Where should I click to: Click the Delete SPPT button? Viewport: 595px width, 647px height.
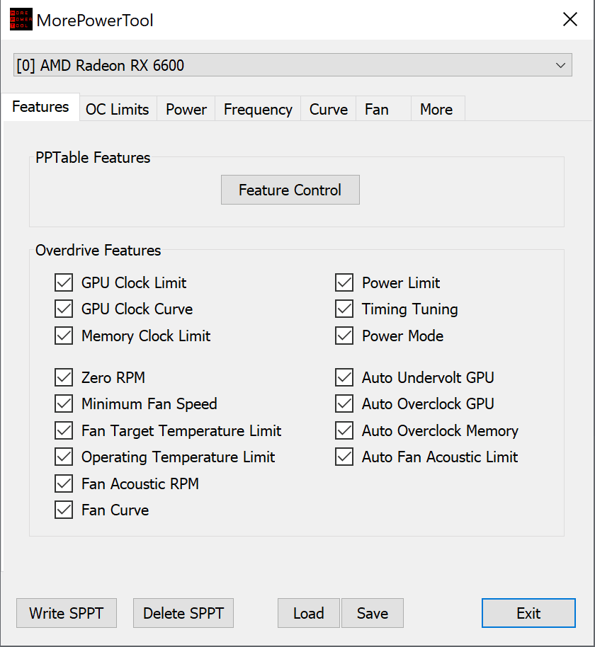click(x=183, y=613)
